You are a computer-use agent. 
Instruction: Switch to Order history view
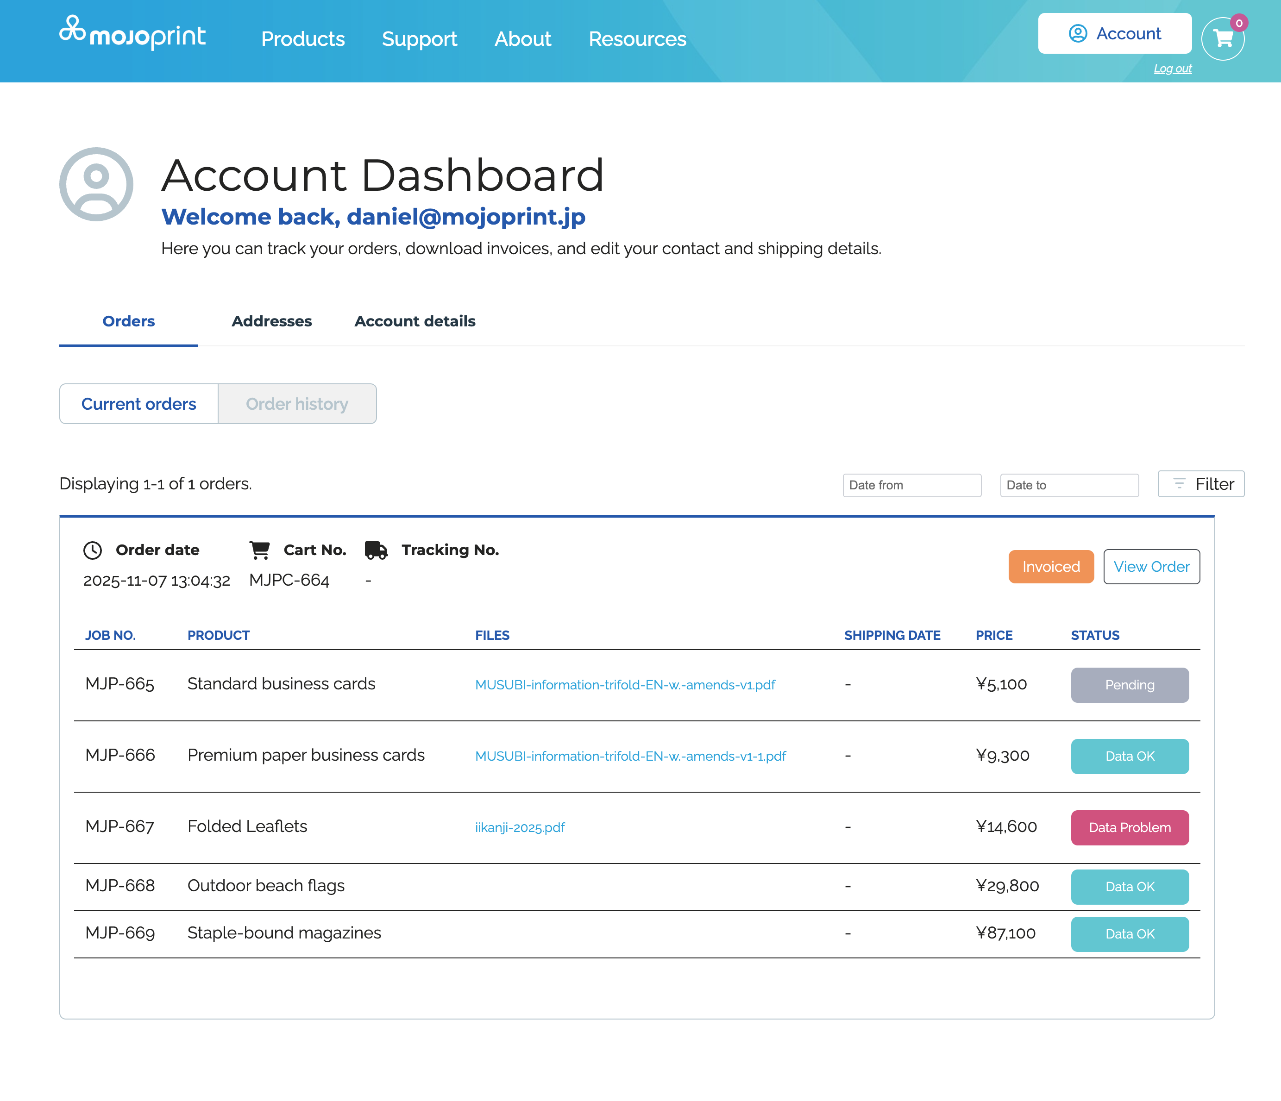[x=297, y=404]
